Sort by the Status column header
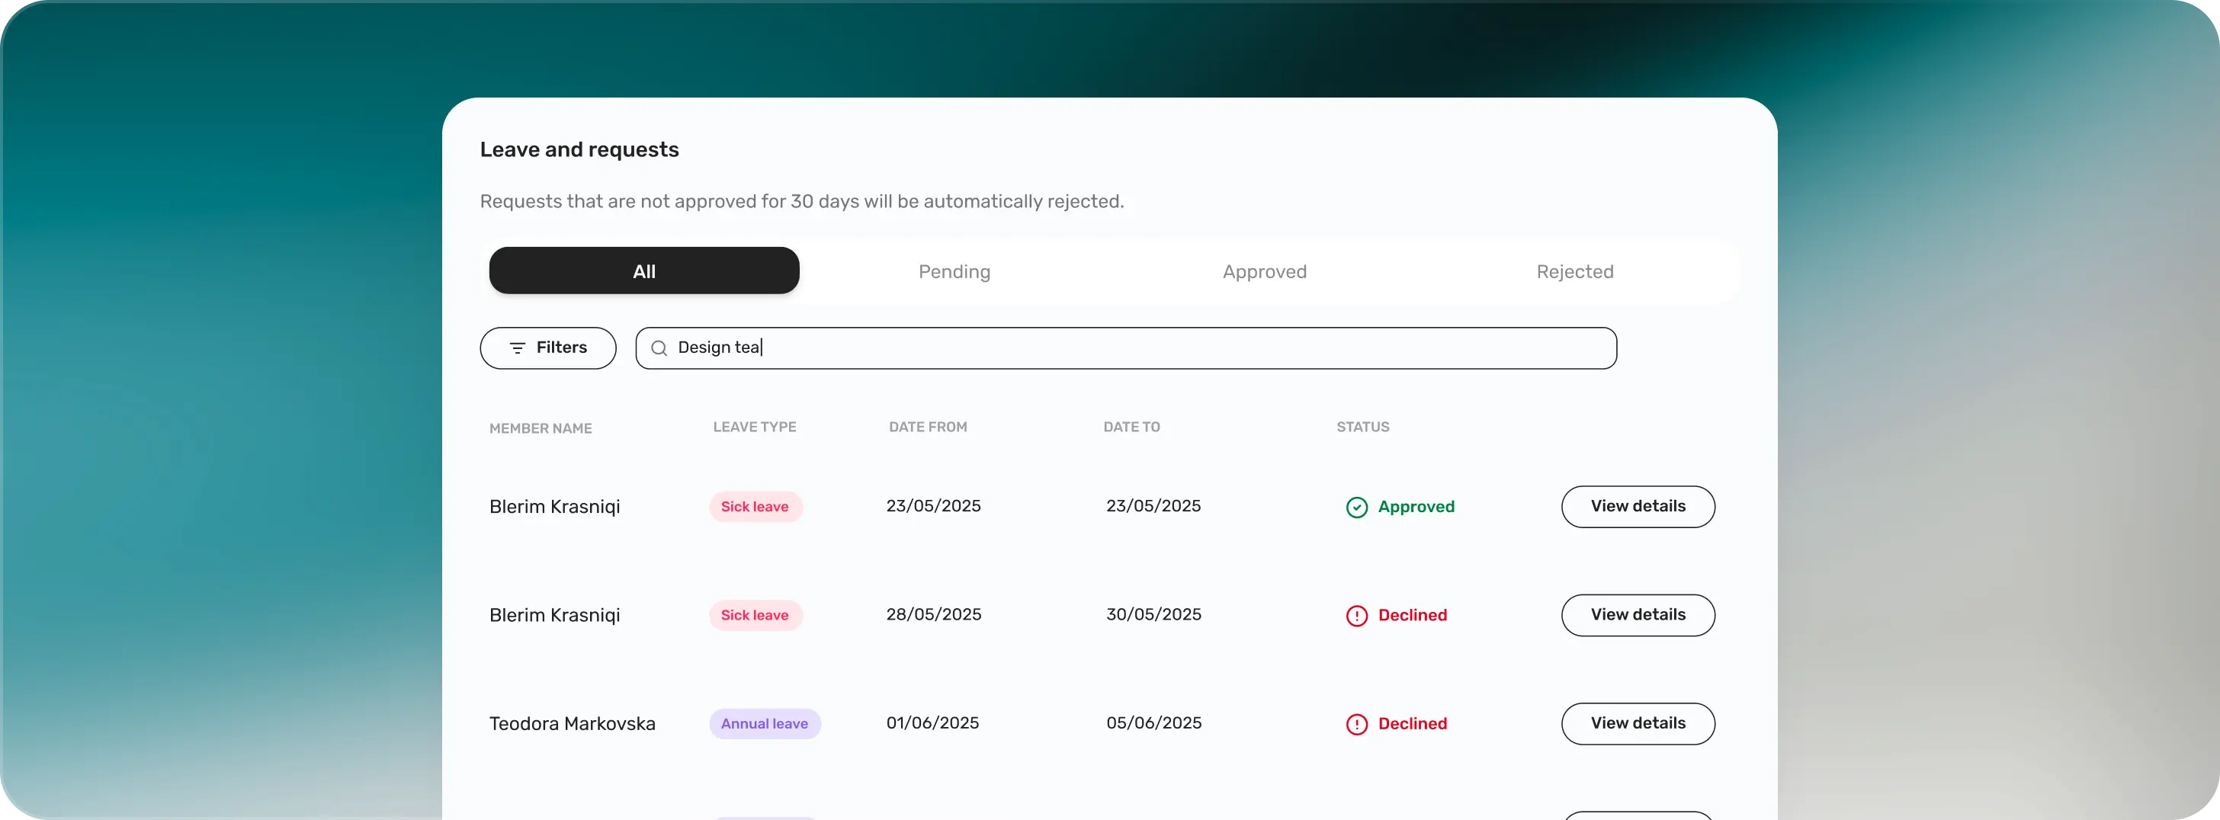 (1362, 428)
